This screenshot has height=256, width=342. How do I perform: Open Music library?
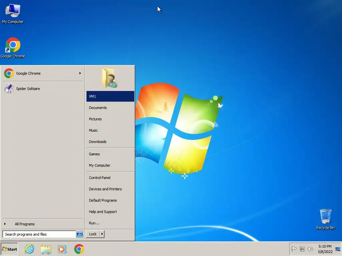click(110, 130)
